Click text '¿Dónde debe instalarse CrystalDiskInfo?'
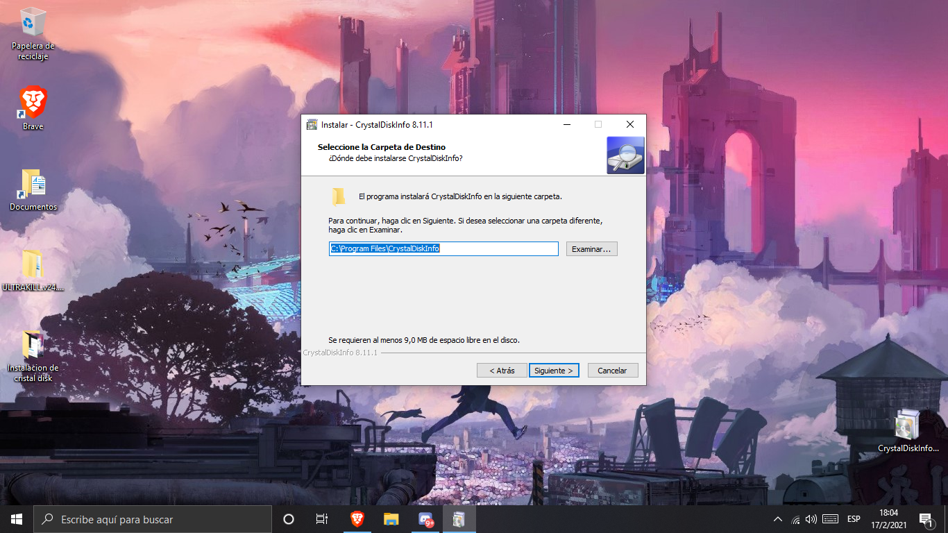Image resolution: width=948 pixels, height=533 pixels. point(396,158)
